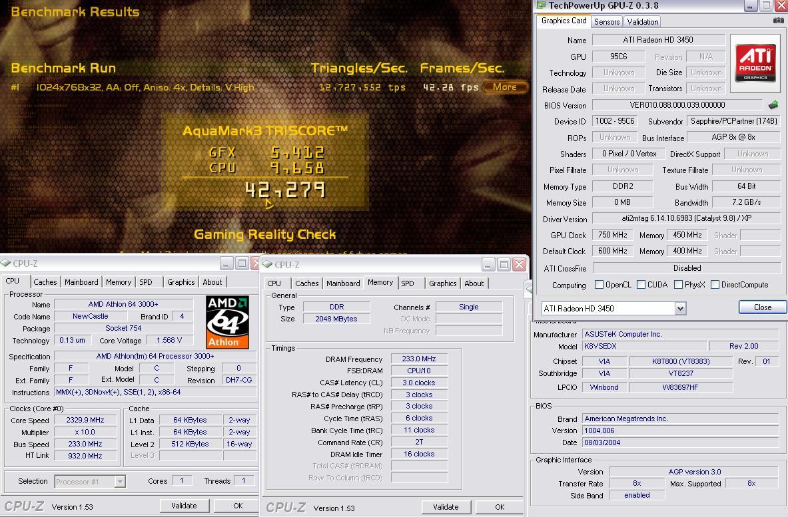Viewport: 788px width, 517px height.
Task: Open Memory tab in left CPU-Z window
Action: tap(119, 282)
